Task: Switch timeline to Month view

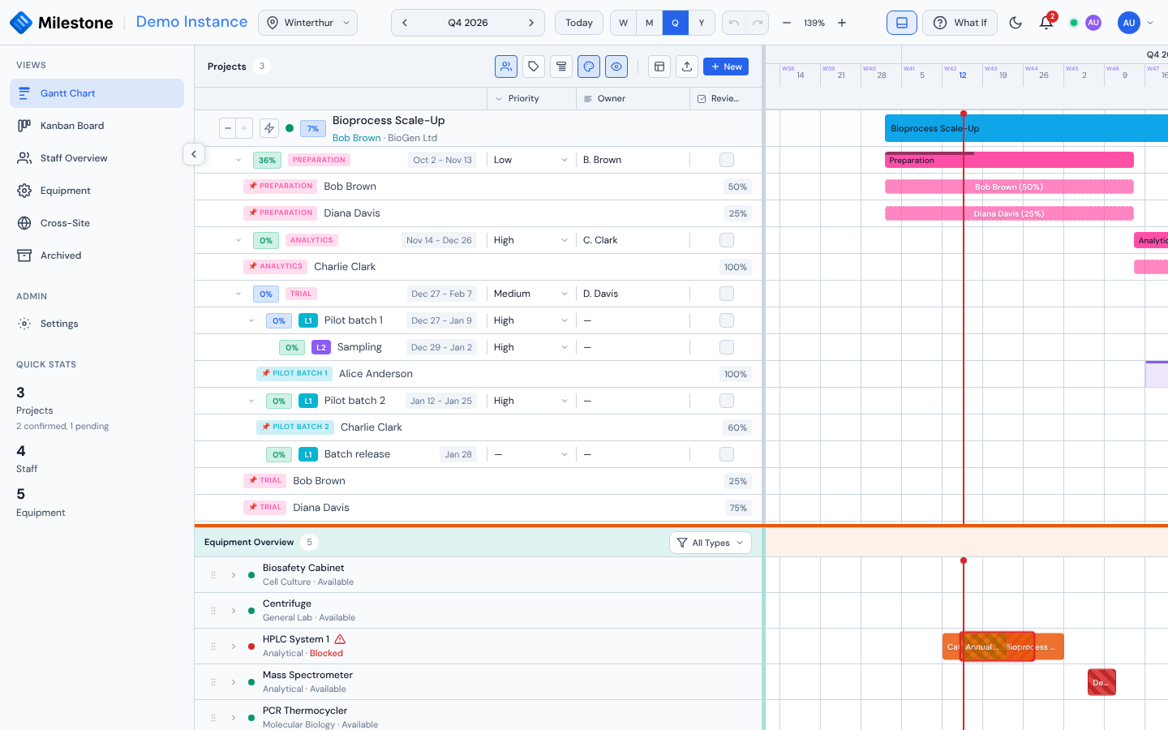Action: [x=649, y=23]
